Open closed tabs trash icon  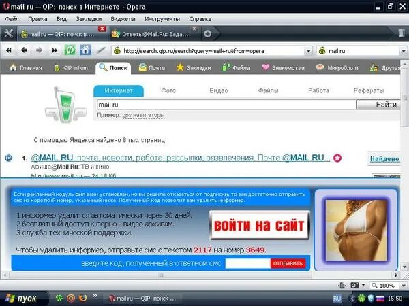(x=402, y=33)
